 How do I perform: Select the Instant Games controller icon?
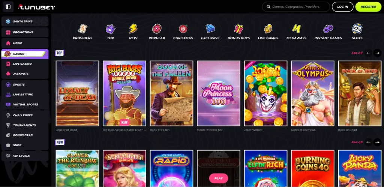pyautogui.click(x=328, y=29)
